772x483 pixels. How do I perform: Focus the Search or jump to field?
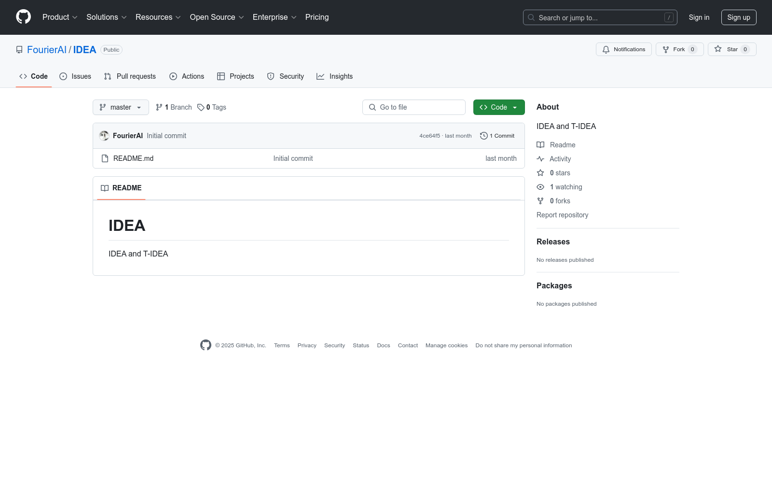point(600,17)
